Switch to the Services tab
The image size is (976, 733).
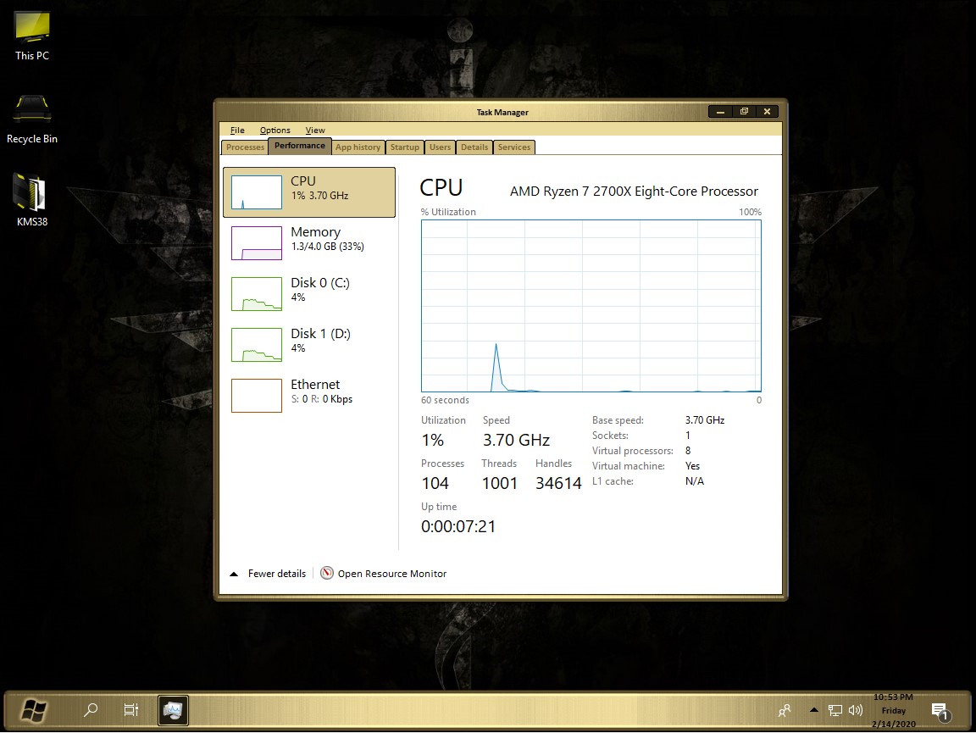coord(514,147)
